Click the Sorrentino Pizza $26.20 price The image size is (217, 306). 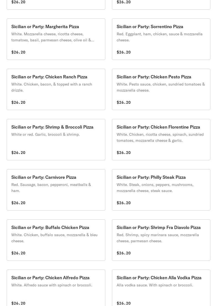[124, 52]
